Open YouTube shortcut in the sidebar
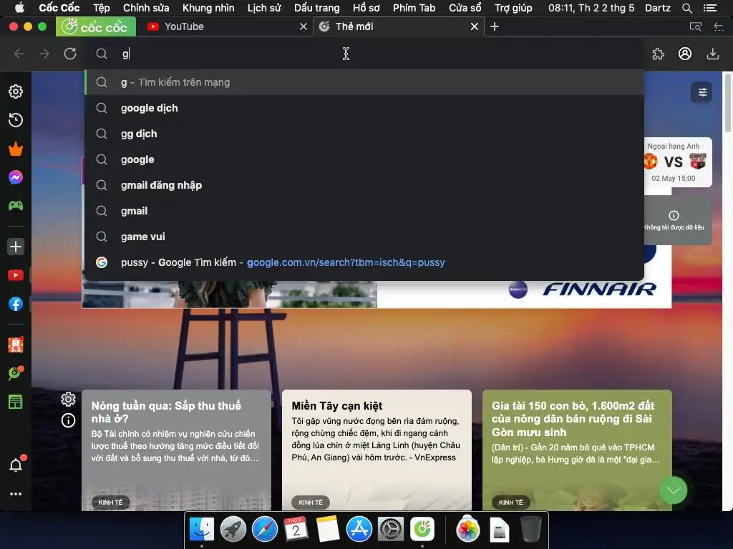This screenshot has width=733, height=549. click(x=16, y=275)
